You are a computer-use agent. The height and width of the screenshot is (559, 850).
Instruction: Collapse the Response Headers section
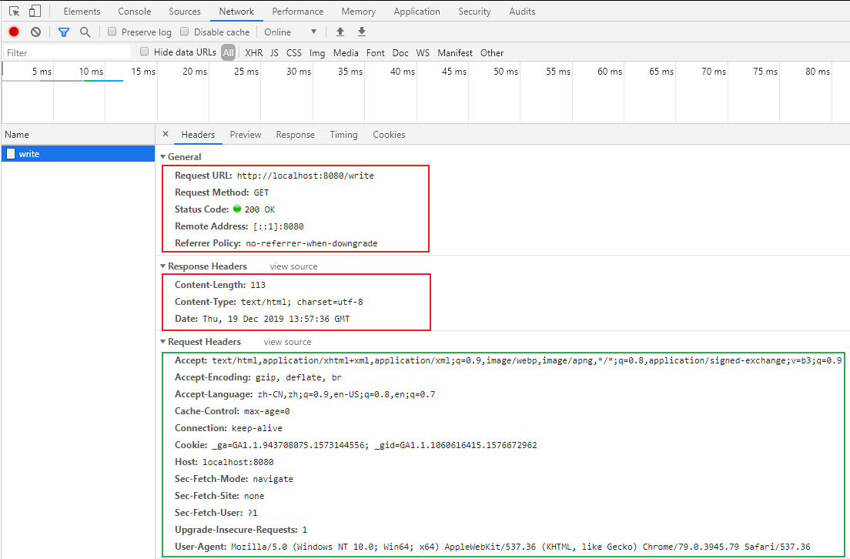[162, 266]
